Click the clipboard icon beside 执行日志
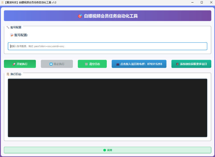 [x=8, y=74]
